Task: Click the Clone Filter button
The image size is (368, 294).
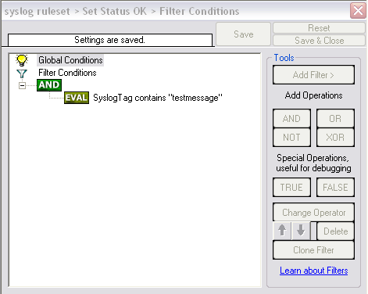Action: tap(313, 250)
